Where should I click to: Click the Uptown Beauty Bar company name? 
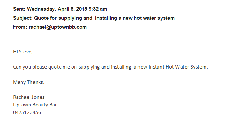tap(35, 105)
